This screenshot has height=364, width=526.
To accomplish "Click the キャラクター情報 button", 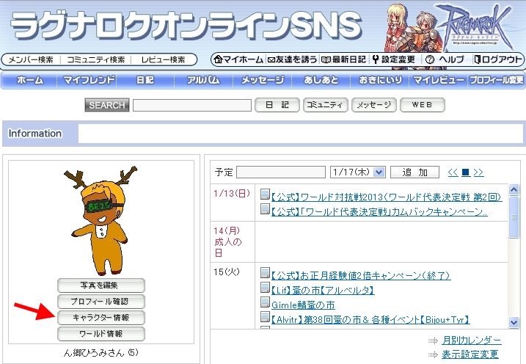I will coord(101,317).
